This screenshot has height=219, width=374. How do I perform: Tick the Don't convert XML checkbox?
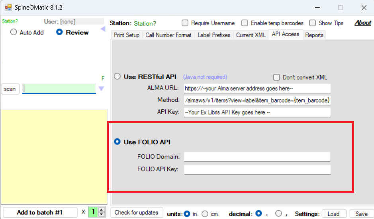coord(277,77)
